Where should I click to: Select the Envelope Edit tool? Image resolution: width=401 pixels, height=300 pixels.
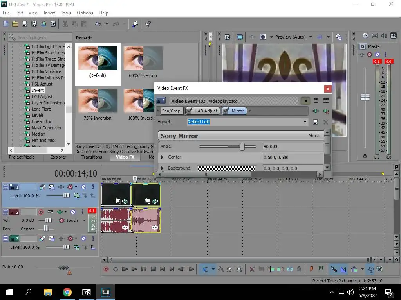[x=221, y=269]
